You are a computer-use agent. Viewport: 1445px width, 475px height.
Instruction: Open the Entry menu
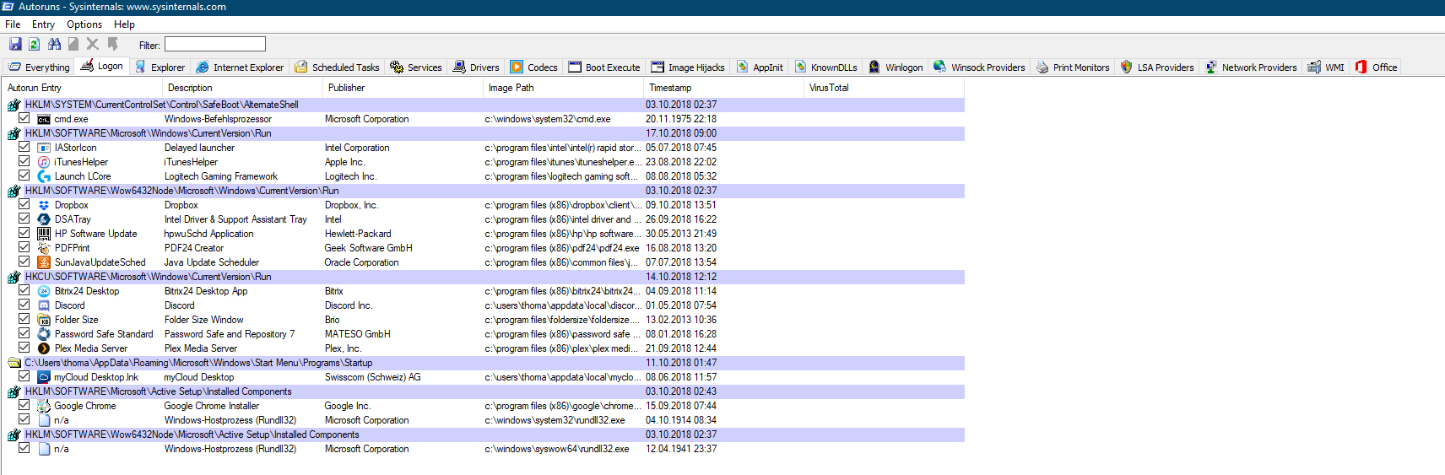click(x=43, y=24)
